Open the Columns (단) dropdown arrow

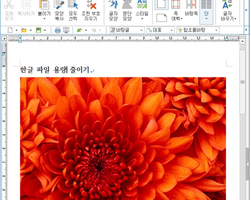click(206, 19)
